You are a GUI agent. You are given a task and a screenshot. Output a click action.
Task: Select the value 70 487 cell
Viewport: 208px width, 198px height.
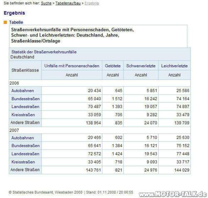pyautogui.click(x=72, y=107)
